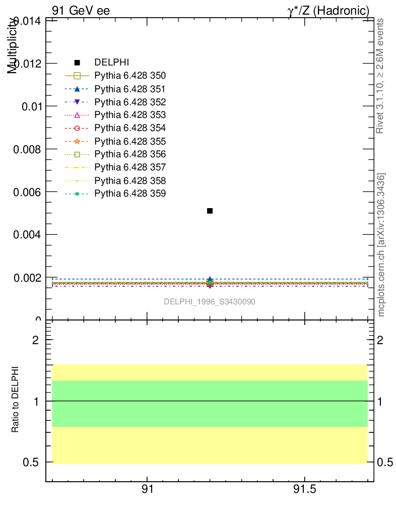Click the legend label 'Pythia 6.428 355'
396x516 pixels.
(x=130, y=141)
